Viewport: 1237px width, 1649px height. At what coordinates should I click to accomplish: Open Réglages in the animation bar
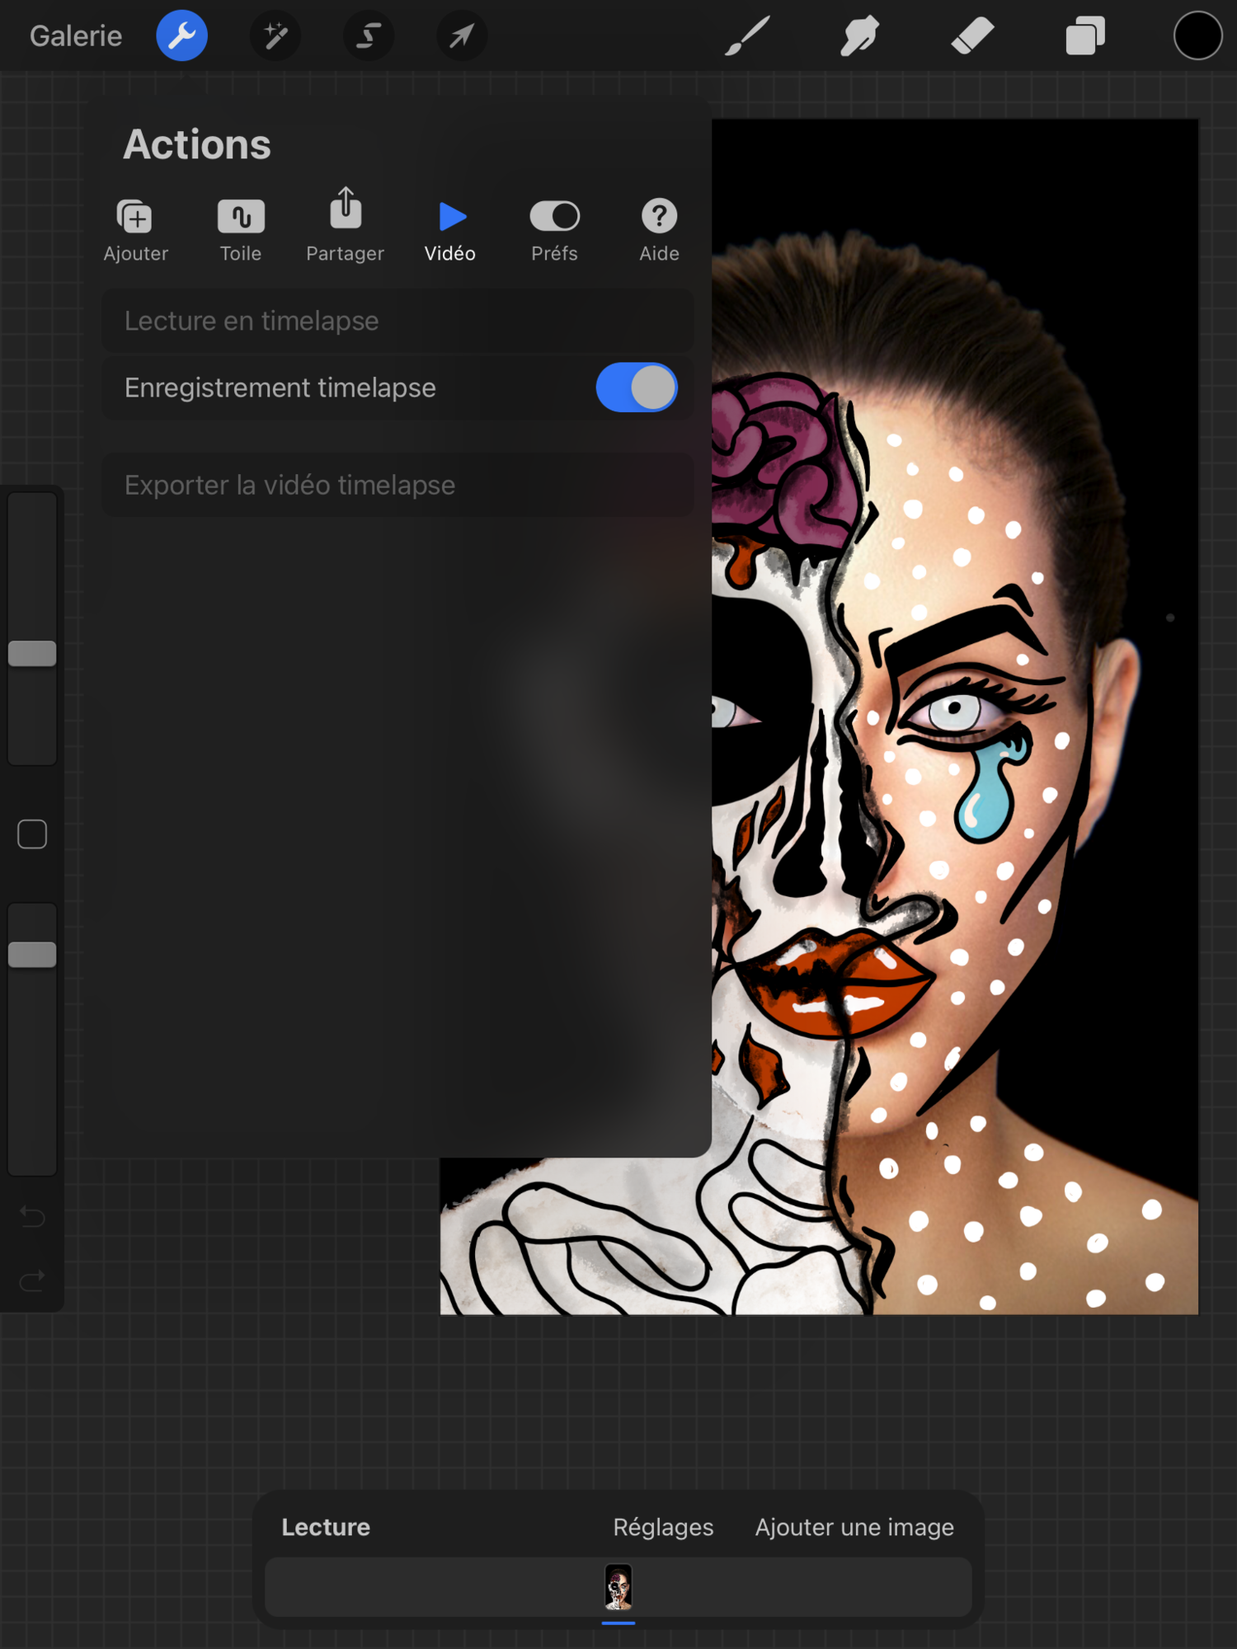pos(663,1527)
